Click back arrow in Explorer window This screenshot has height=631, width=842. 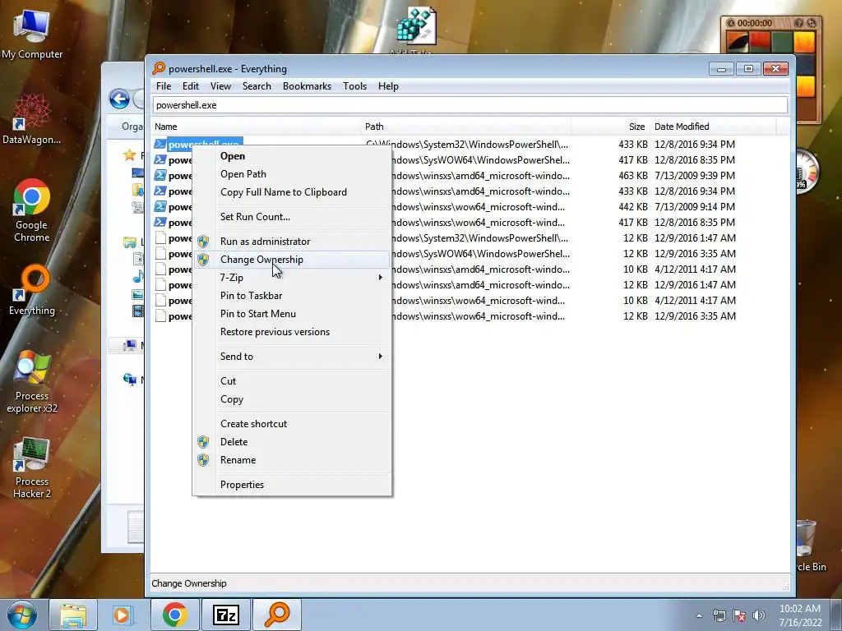(119, 99)
